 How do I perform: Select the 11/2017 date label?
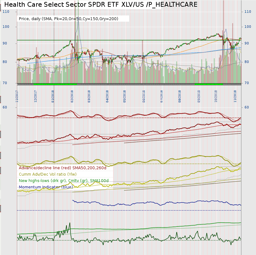click(17, 96)
